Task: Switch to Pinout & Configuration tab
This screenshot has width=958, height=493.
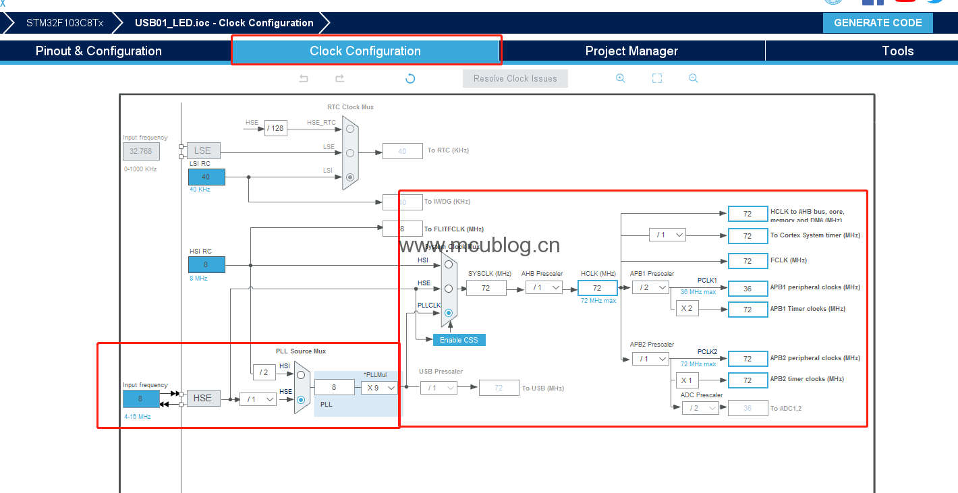Action: [98, 51]
